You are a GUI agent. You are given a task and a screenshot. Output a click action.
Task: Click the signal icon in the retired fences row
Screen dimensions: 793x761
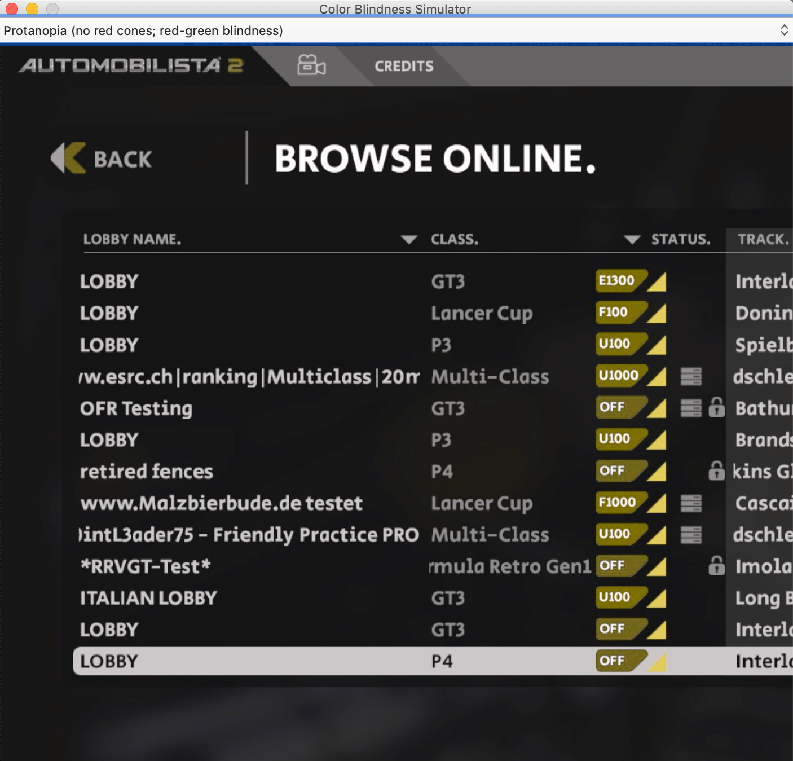point(657,471)
